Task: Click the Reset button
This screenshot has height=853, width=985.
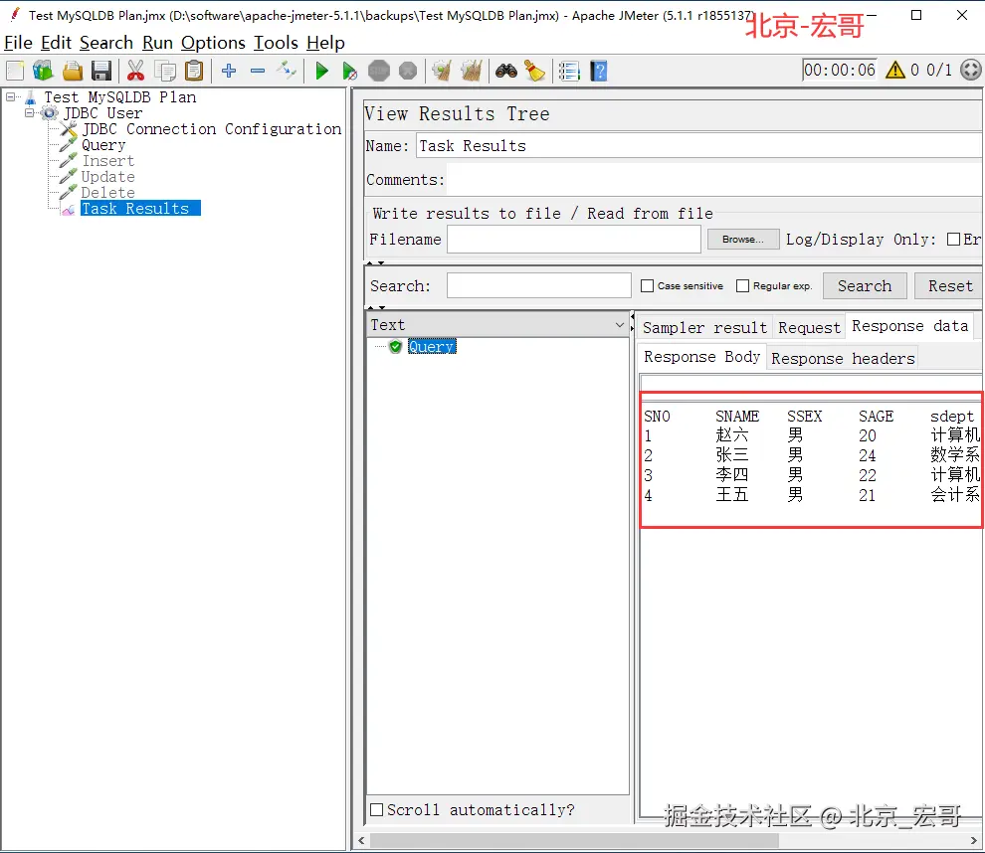Action: pos(950,285)
